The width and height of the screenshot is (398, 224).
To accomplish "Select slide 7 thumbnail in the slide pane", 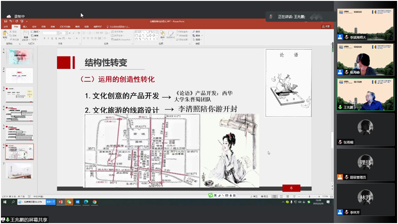I will pyautogui.click(x=20, y=171).
